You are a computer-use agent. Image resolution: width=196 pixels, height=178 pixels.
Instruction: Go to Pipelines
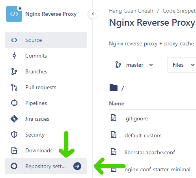pos(46,103)
